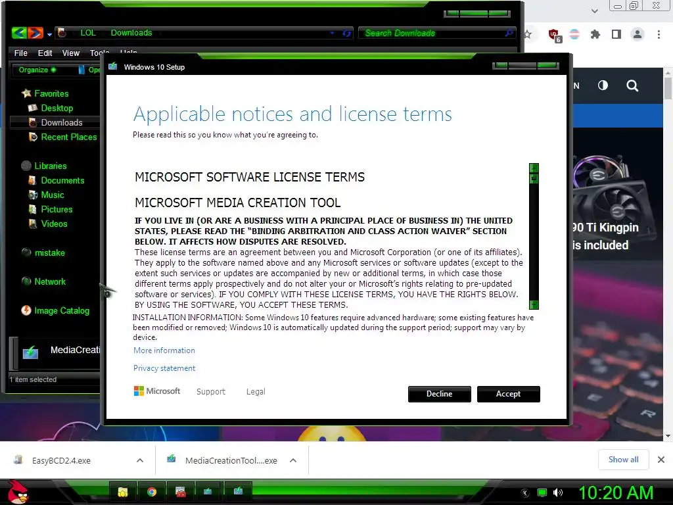This screenshot has height=505, width=673.
Task: Expand options for EasyBCD2.4.exe download
Action: [139, 460]
